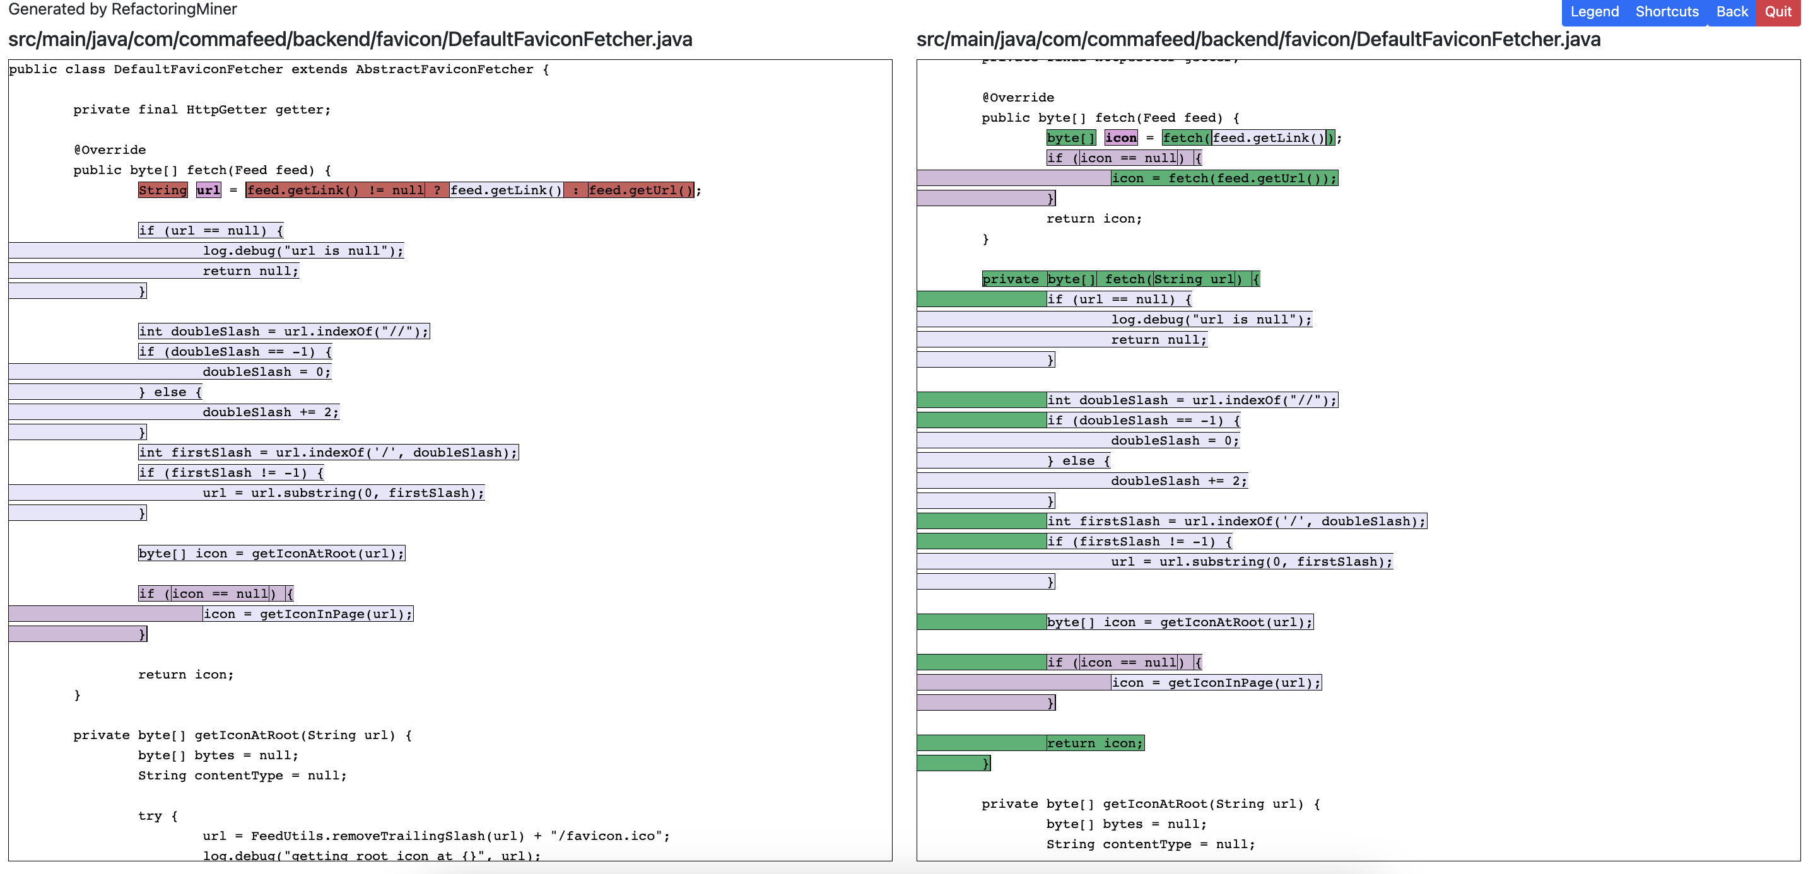Select the removed 'feed.getLink() != null' condition
Image resolution: width=1813 pixels, height=874 pixels.
coord(334,189)
